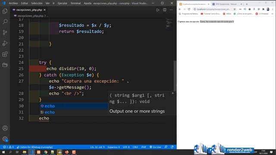
Task: Open the Manage gear menu
Action: (5, 139)
